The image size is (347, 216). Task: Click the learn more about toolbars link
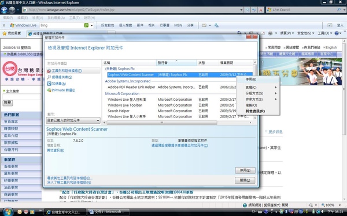click(x=69, y=183)
